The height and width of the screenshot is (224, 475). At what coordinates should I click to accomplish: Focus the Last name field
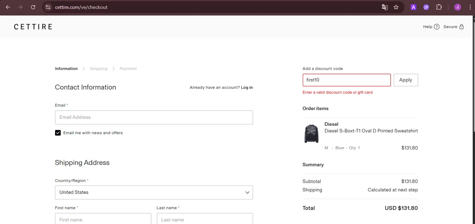[205, 219]
